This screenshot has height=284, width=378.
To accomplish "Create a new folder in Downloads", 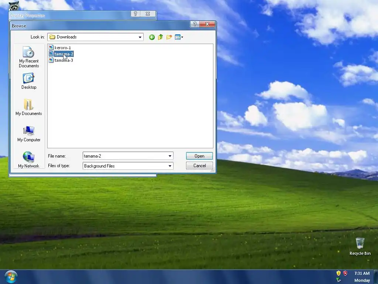I will 169,37.
